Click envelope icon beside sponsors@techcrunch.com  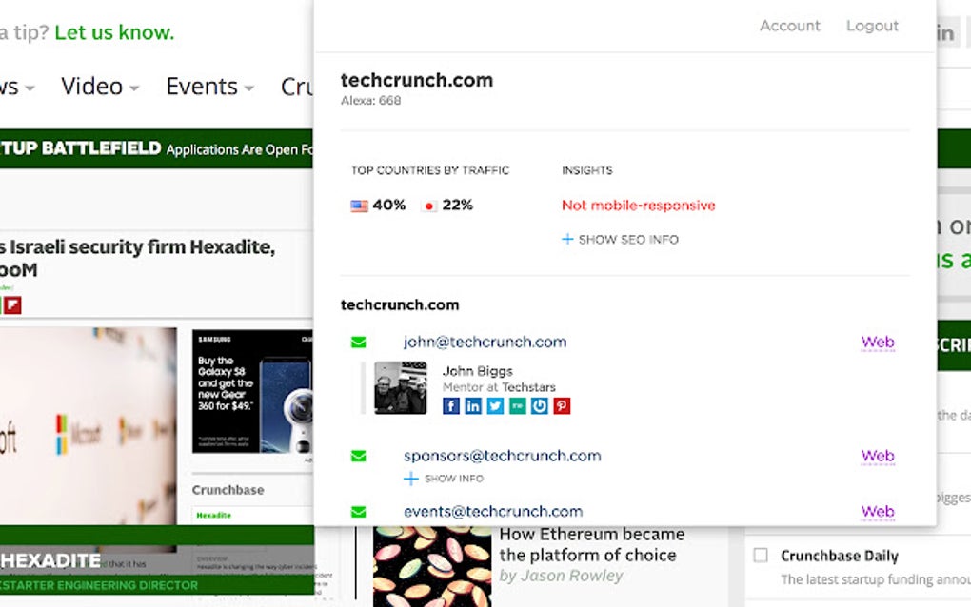[x=359, y=456]
